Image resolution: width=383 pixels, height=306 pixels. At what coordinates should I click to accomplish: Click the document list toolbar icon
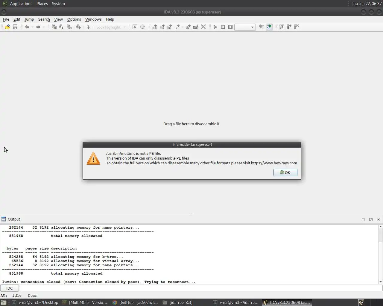282,27
